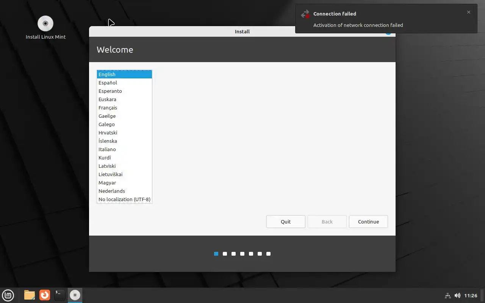Image resolution: width=485 pixels, height=303 pixels.
Task: Select Español in the language list
Action: tap(124, 83)
